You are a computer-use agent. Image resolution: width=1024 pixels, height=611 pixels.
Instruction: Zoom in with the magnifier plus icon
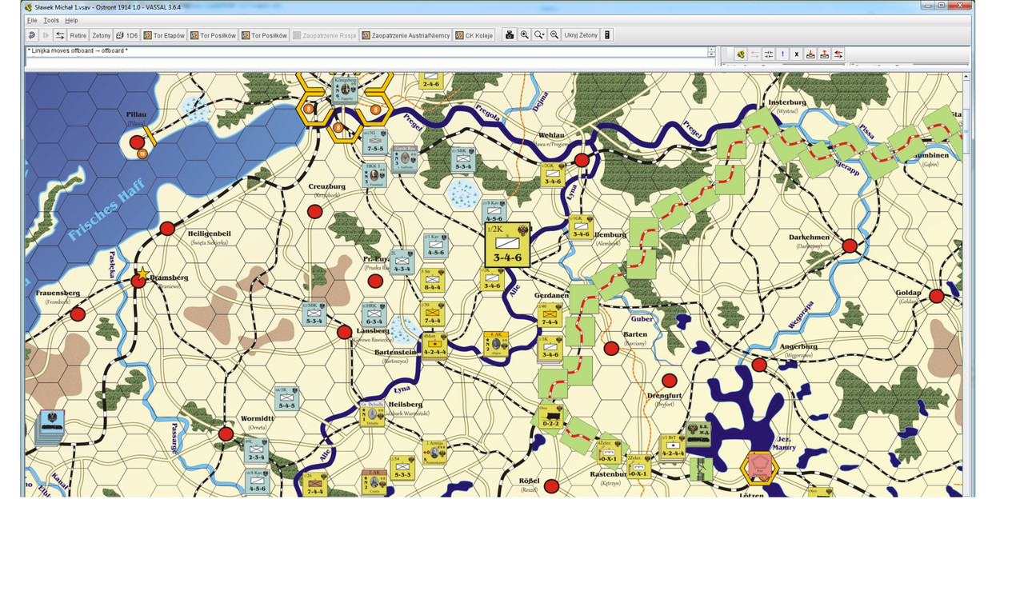[x=524, y=35]
